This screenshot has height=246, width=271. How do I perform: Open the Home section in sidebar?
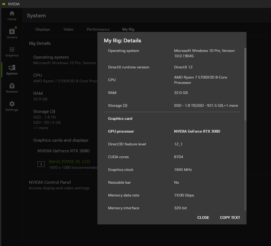[12, 16]
